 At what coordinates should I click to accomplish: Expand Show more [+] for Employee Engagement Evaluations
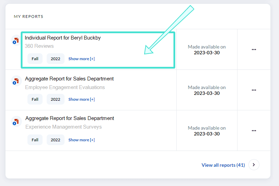pyautogui.click(x=81, y=99)
